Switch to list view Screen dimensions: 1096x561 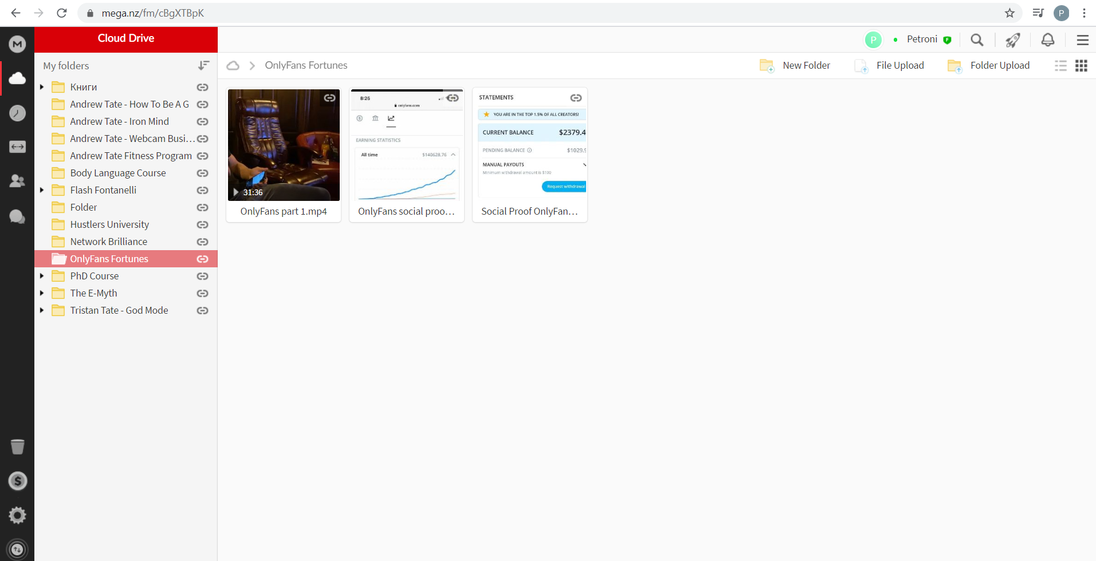click(x=1060, y=66)
